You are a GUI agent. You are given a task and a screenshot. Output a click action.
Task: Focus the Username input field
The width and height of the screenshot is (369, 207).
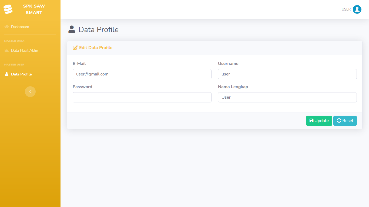287,74
